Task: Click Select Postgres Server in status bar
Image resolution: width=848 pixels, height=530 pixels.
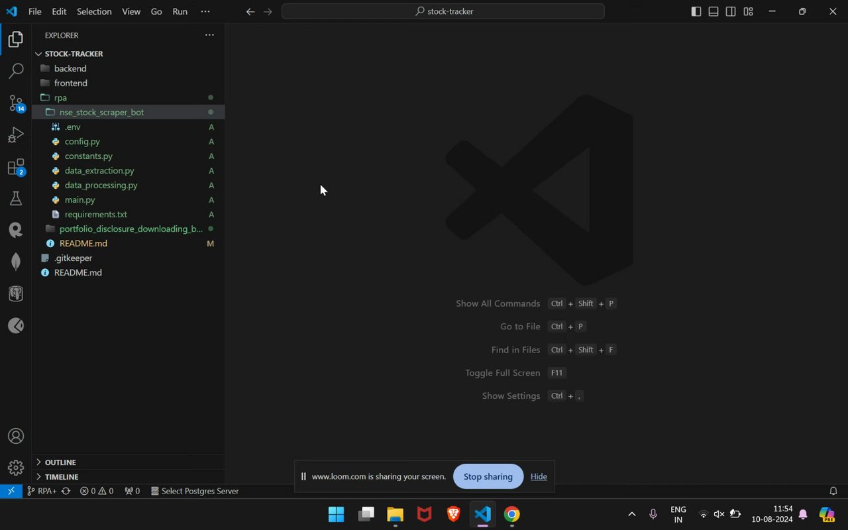Action: 195,491
